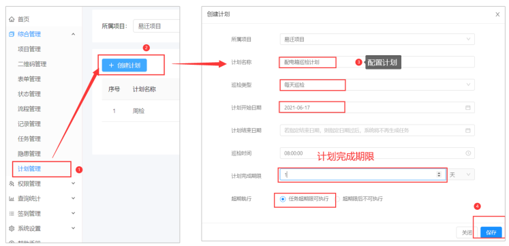Click the home icon beside 首页
Screen dimensions: 509x246
(x=12, y=20)
